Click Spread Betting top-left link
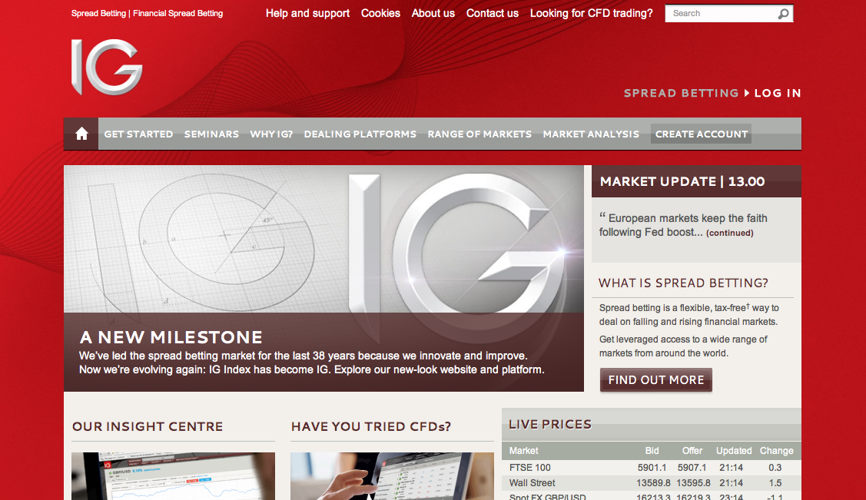This screenshot has height=500, width=866. tap(98, 13)
